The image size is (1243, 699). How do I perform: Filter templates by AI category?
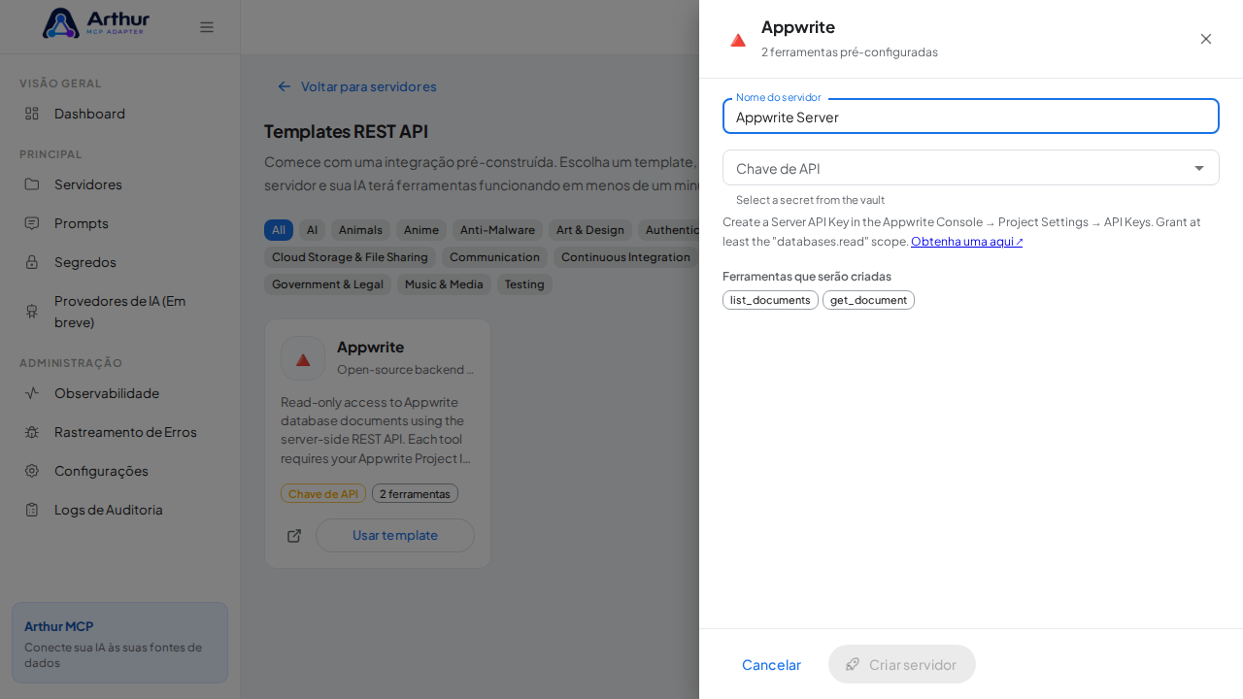click(x=312, y=230)
